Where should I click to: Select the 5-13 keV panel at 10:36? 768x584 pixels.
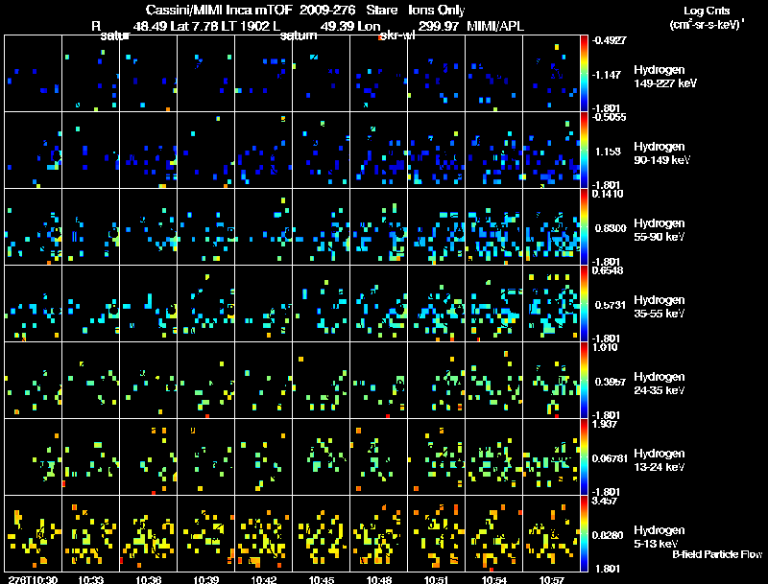click(149, 533)
